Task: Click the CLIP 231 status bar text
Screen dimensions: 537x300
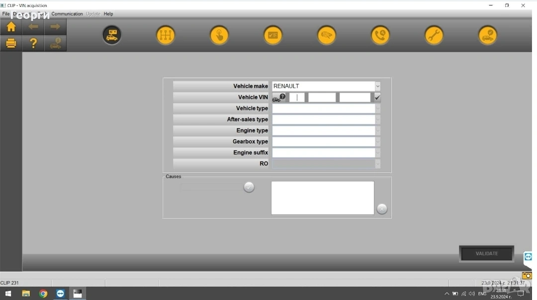Action: coord(9,283)
